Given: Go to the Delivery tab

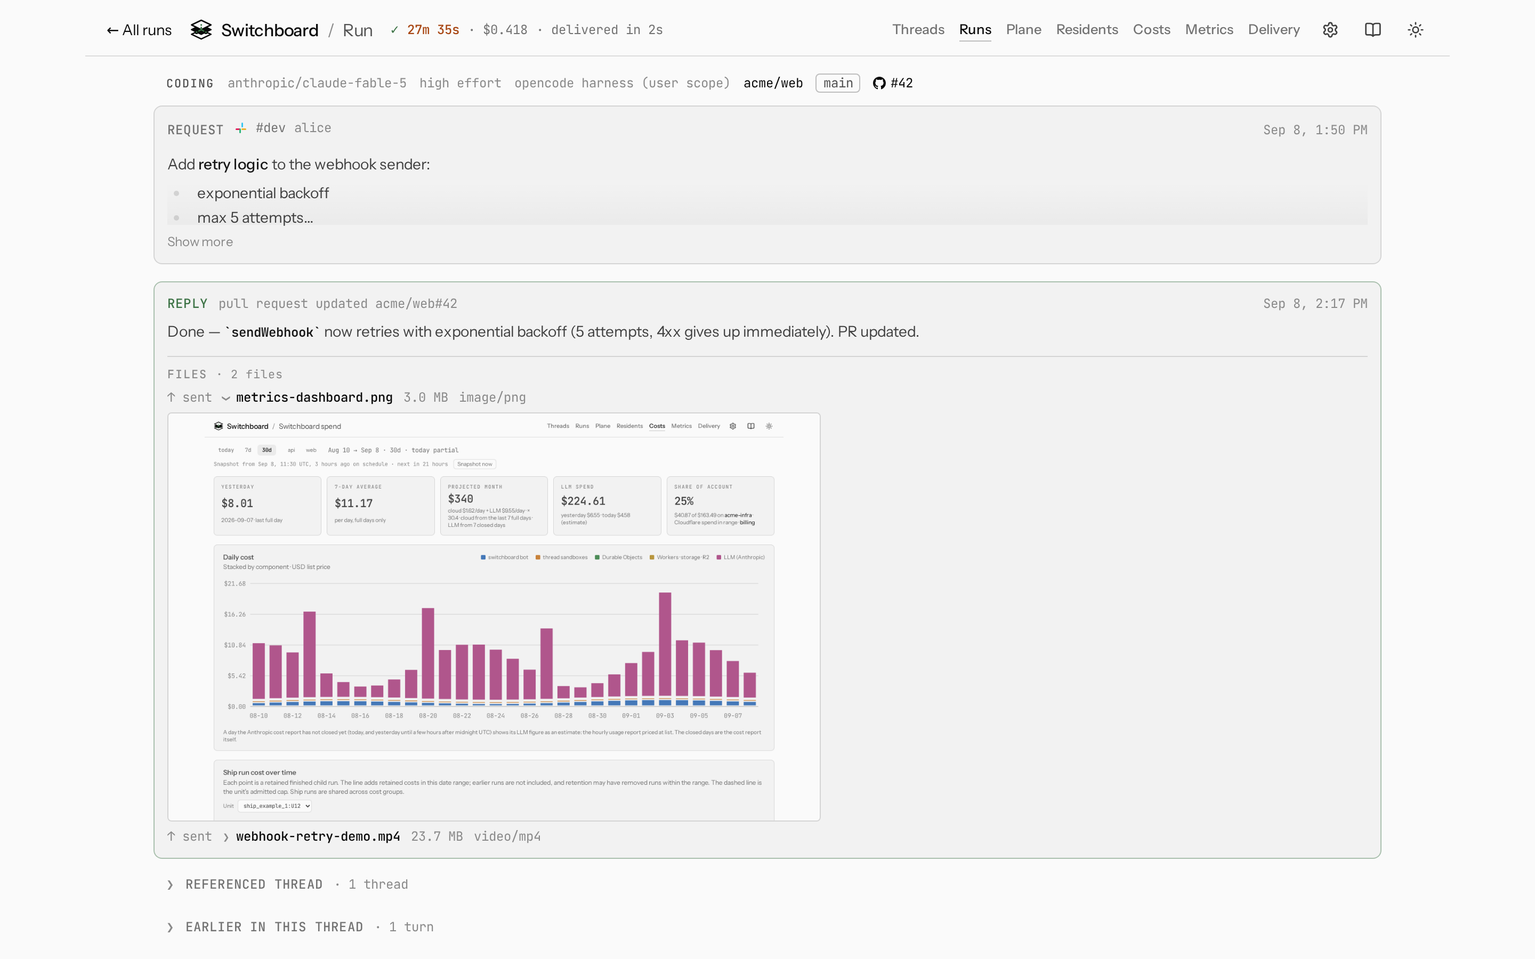Looking at the screenshot, I should point(1274,30).
